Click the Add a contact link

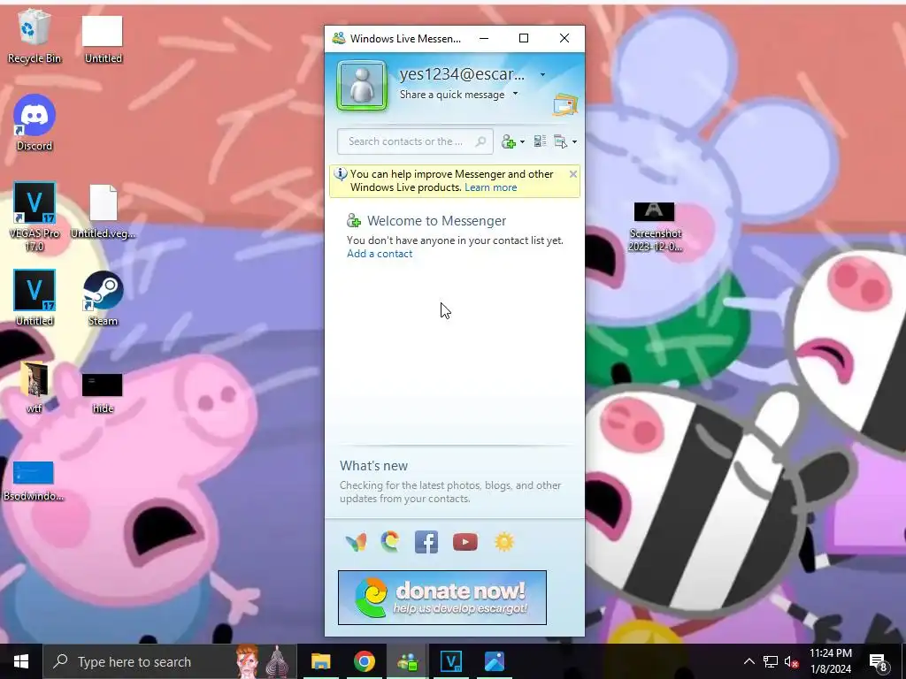click(380, 254)
